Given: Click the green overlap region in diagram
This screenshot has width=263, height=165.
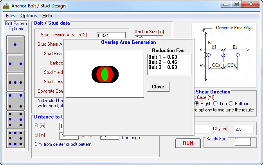Looking at the screenshot, I should coord(105,74).
